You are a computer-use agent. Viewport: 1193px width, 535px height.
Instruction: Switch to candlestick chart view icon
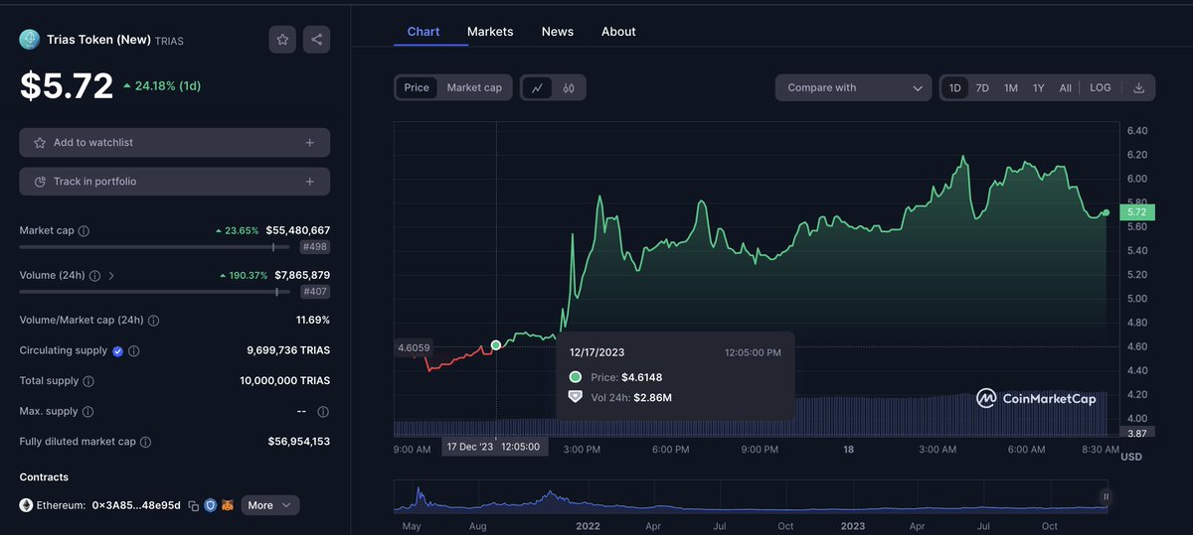coord(569,87)
